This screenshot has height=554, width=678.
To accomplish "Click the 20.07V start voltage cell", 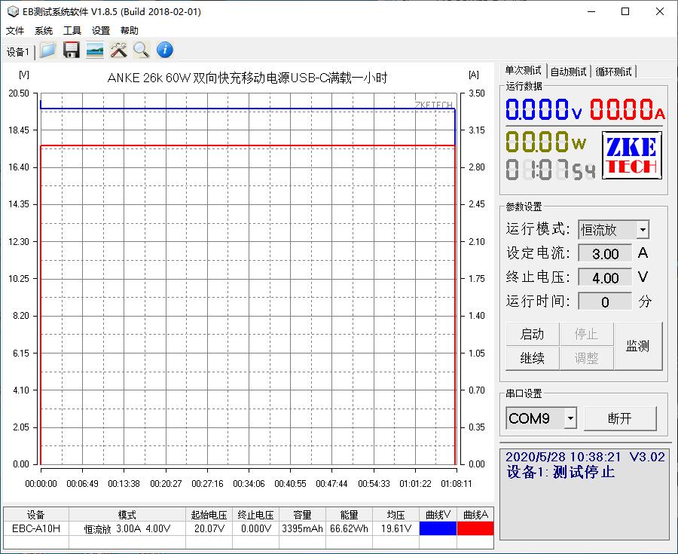I will pos(209,528).
